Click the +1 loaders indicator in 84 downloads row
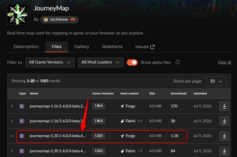This screenshot has height=157, width=237. coord(140,151)
